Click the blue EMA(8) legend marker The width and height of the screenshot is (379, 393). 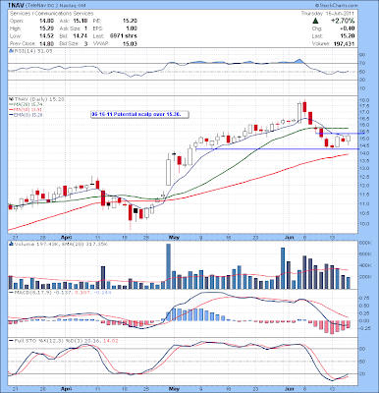click(10, 115)
